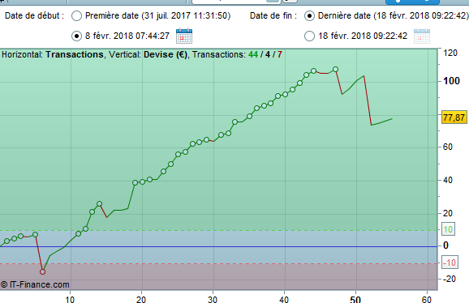Click the Devise (€) vertical axis label
The height and width of the screenshot is (303, 469).
point(166,54)
